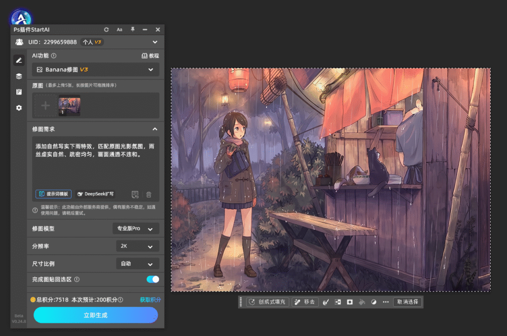Open 提示词模板 prompt templates
Screen dimensions: 507x336
coord(53,194)
